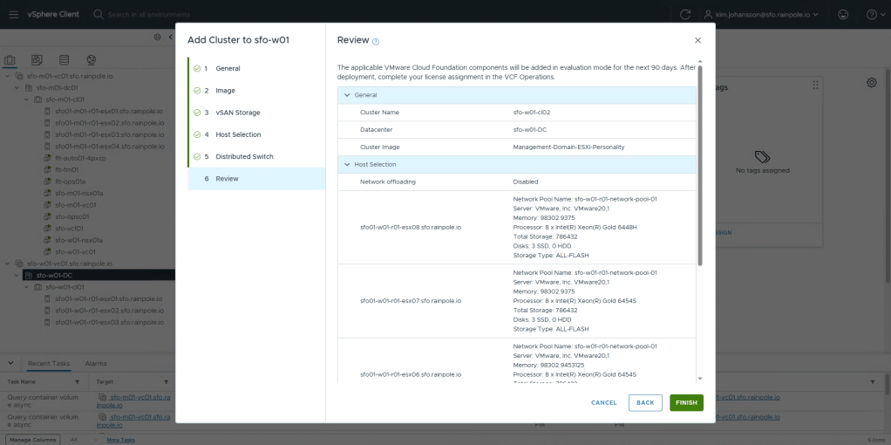Go to the vSAN Storage wizard step
This screenshot has width=891, height=445.
coord(237,113)
